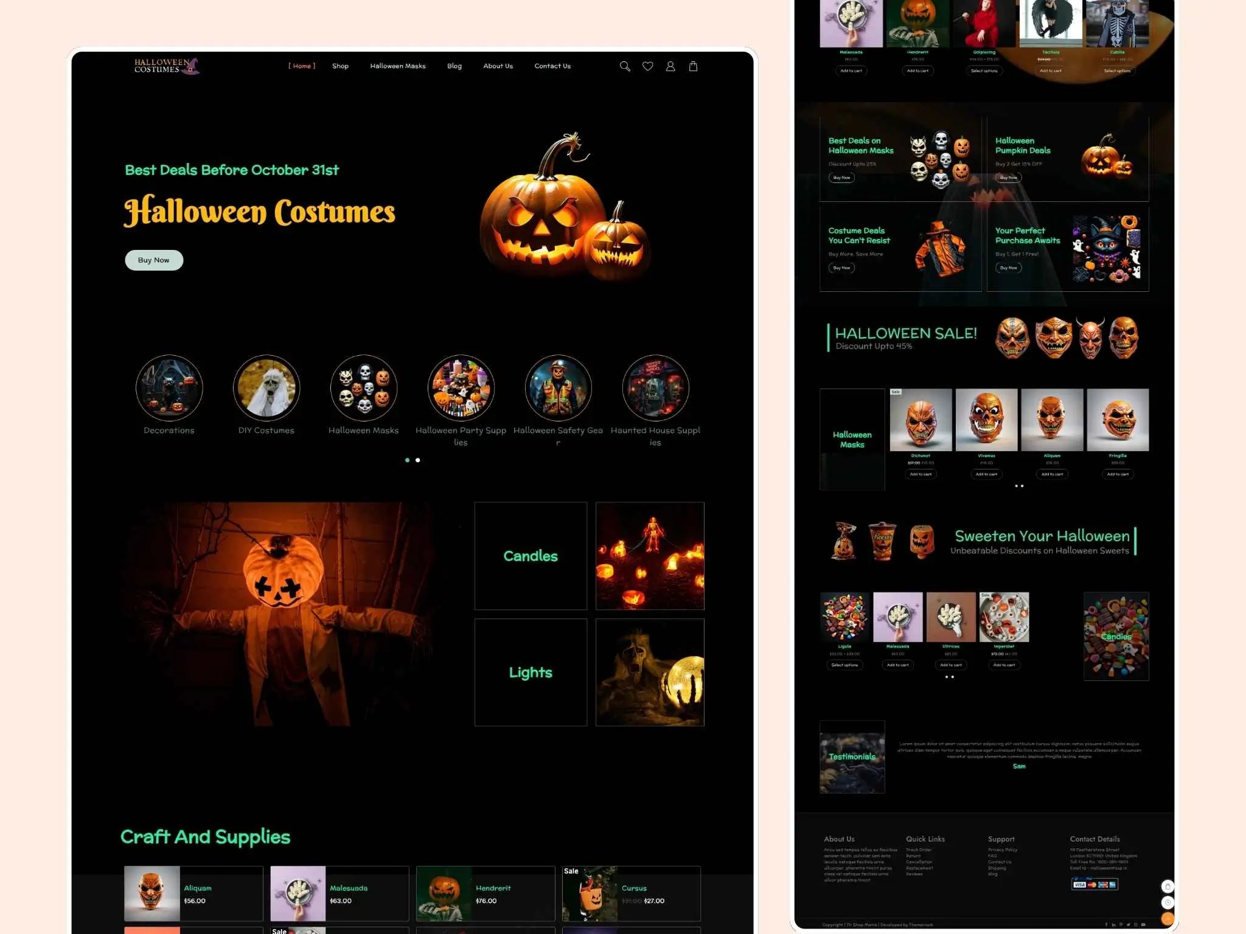This screenshot has height=934, width=1246.
Task: Open Instagram from the footer social icons
Action: [x=1136, y=924]
